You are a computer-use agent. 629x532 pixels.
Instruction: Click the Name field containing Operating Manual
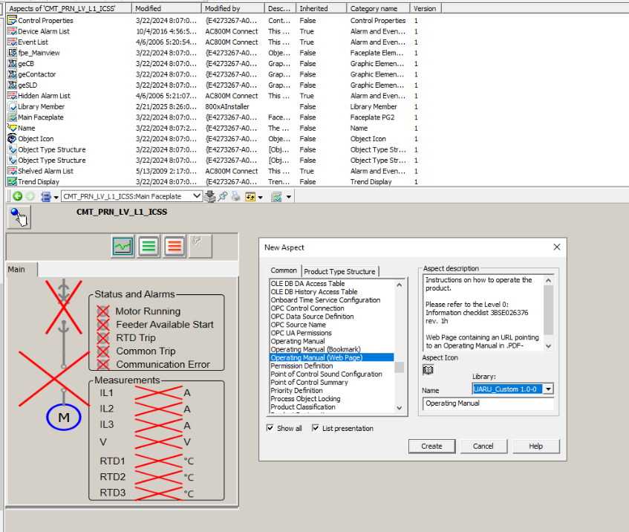(488, 403)
